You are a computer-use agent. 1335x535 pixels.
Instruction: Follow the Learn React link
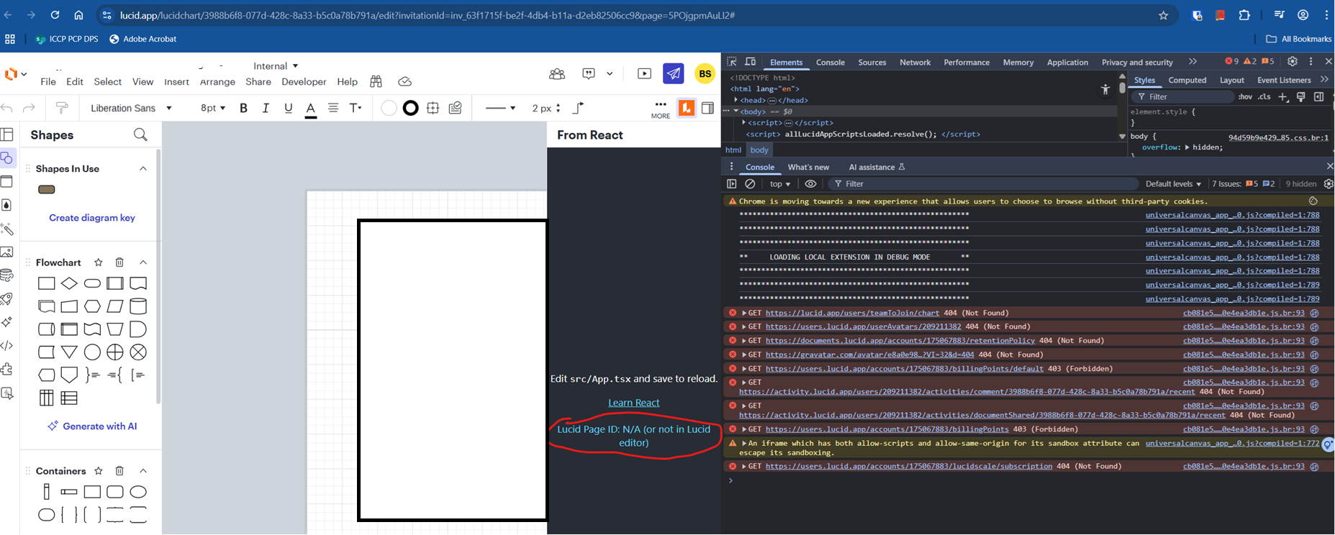click(x=633, y=403)
